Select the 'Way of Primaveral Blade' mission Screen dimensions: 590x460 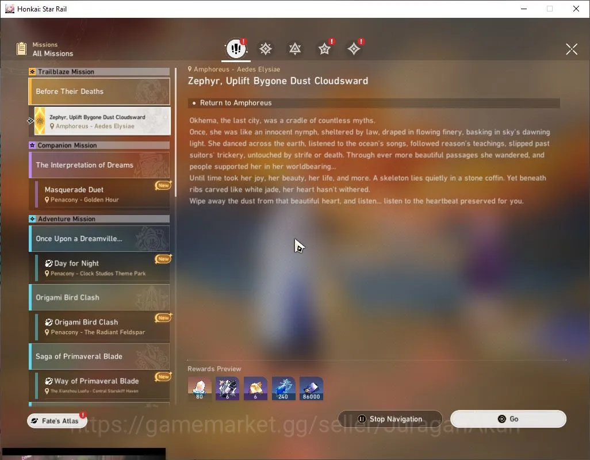click(102, 385)
